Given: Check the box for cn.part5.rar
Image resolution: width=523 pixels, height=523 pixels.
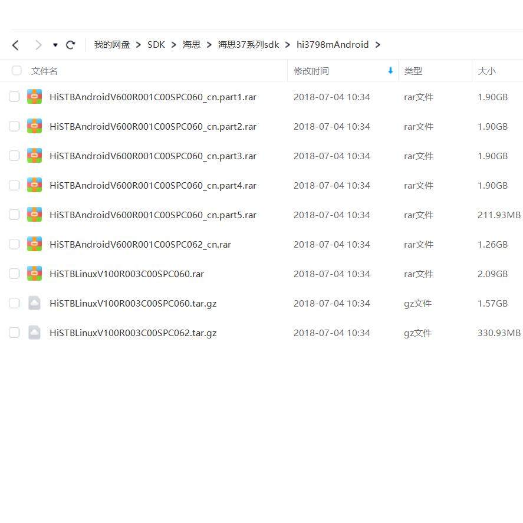Looking at the screenshot, I should (x=14, y=215).
